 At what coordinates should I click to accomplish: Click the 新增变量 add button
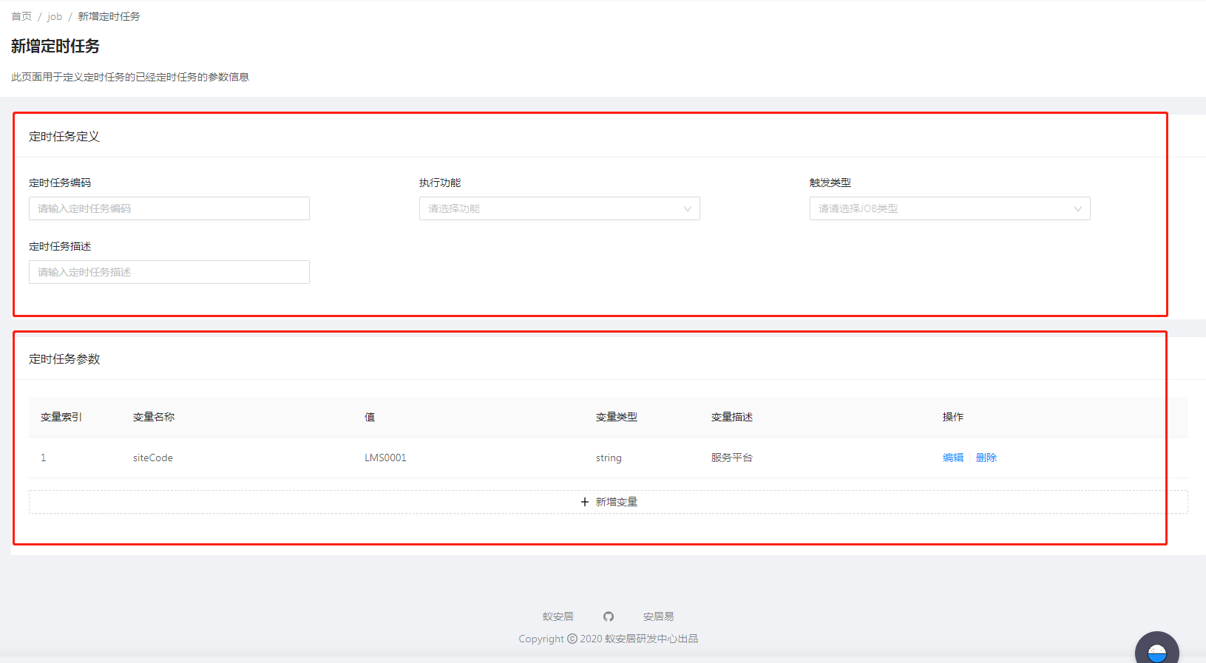click(608, 502)
